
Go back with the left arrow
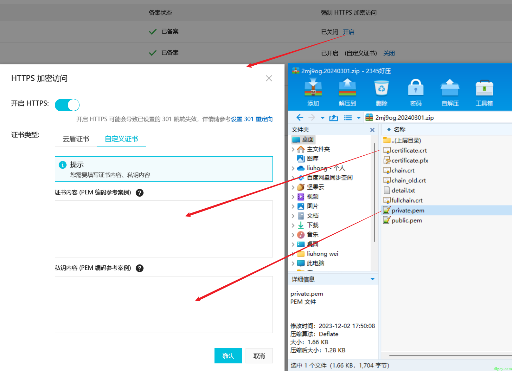pyautogui.click(x=300, y=118)
